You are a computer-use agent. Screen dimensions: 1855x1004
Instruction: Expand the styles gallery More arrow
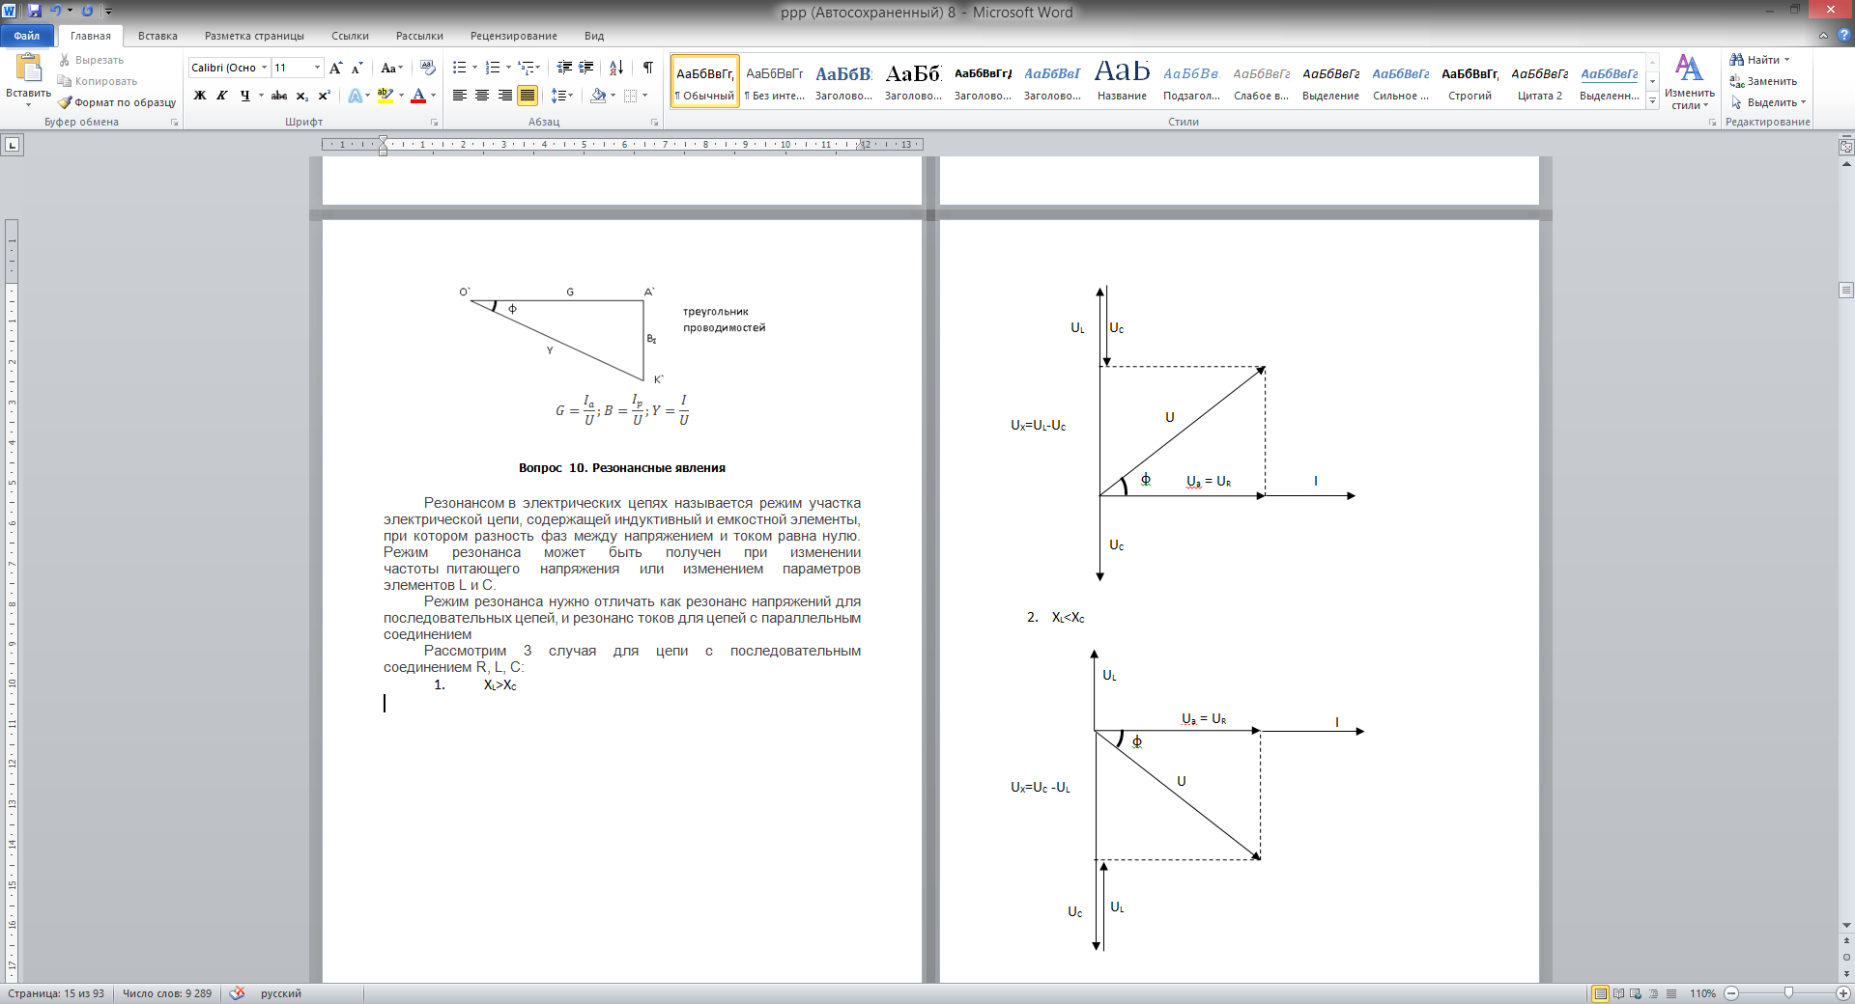(x=1653, y=100)
